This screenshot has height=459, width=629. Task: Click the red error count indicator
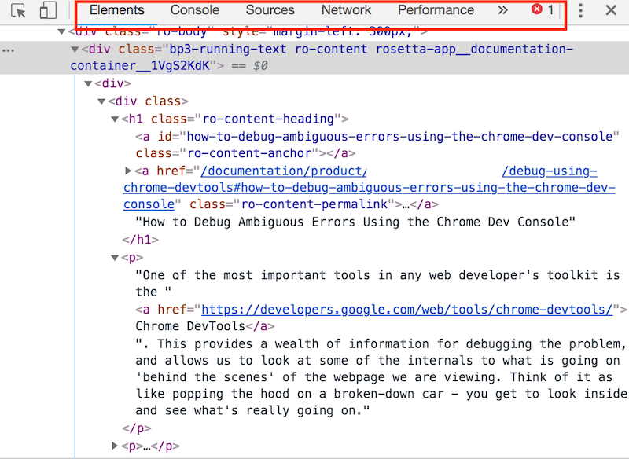coord(543,9)
